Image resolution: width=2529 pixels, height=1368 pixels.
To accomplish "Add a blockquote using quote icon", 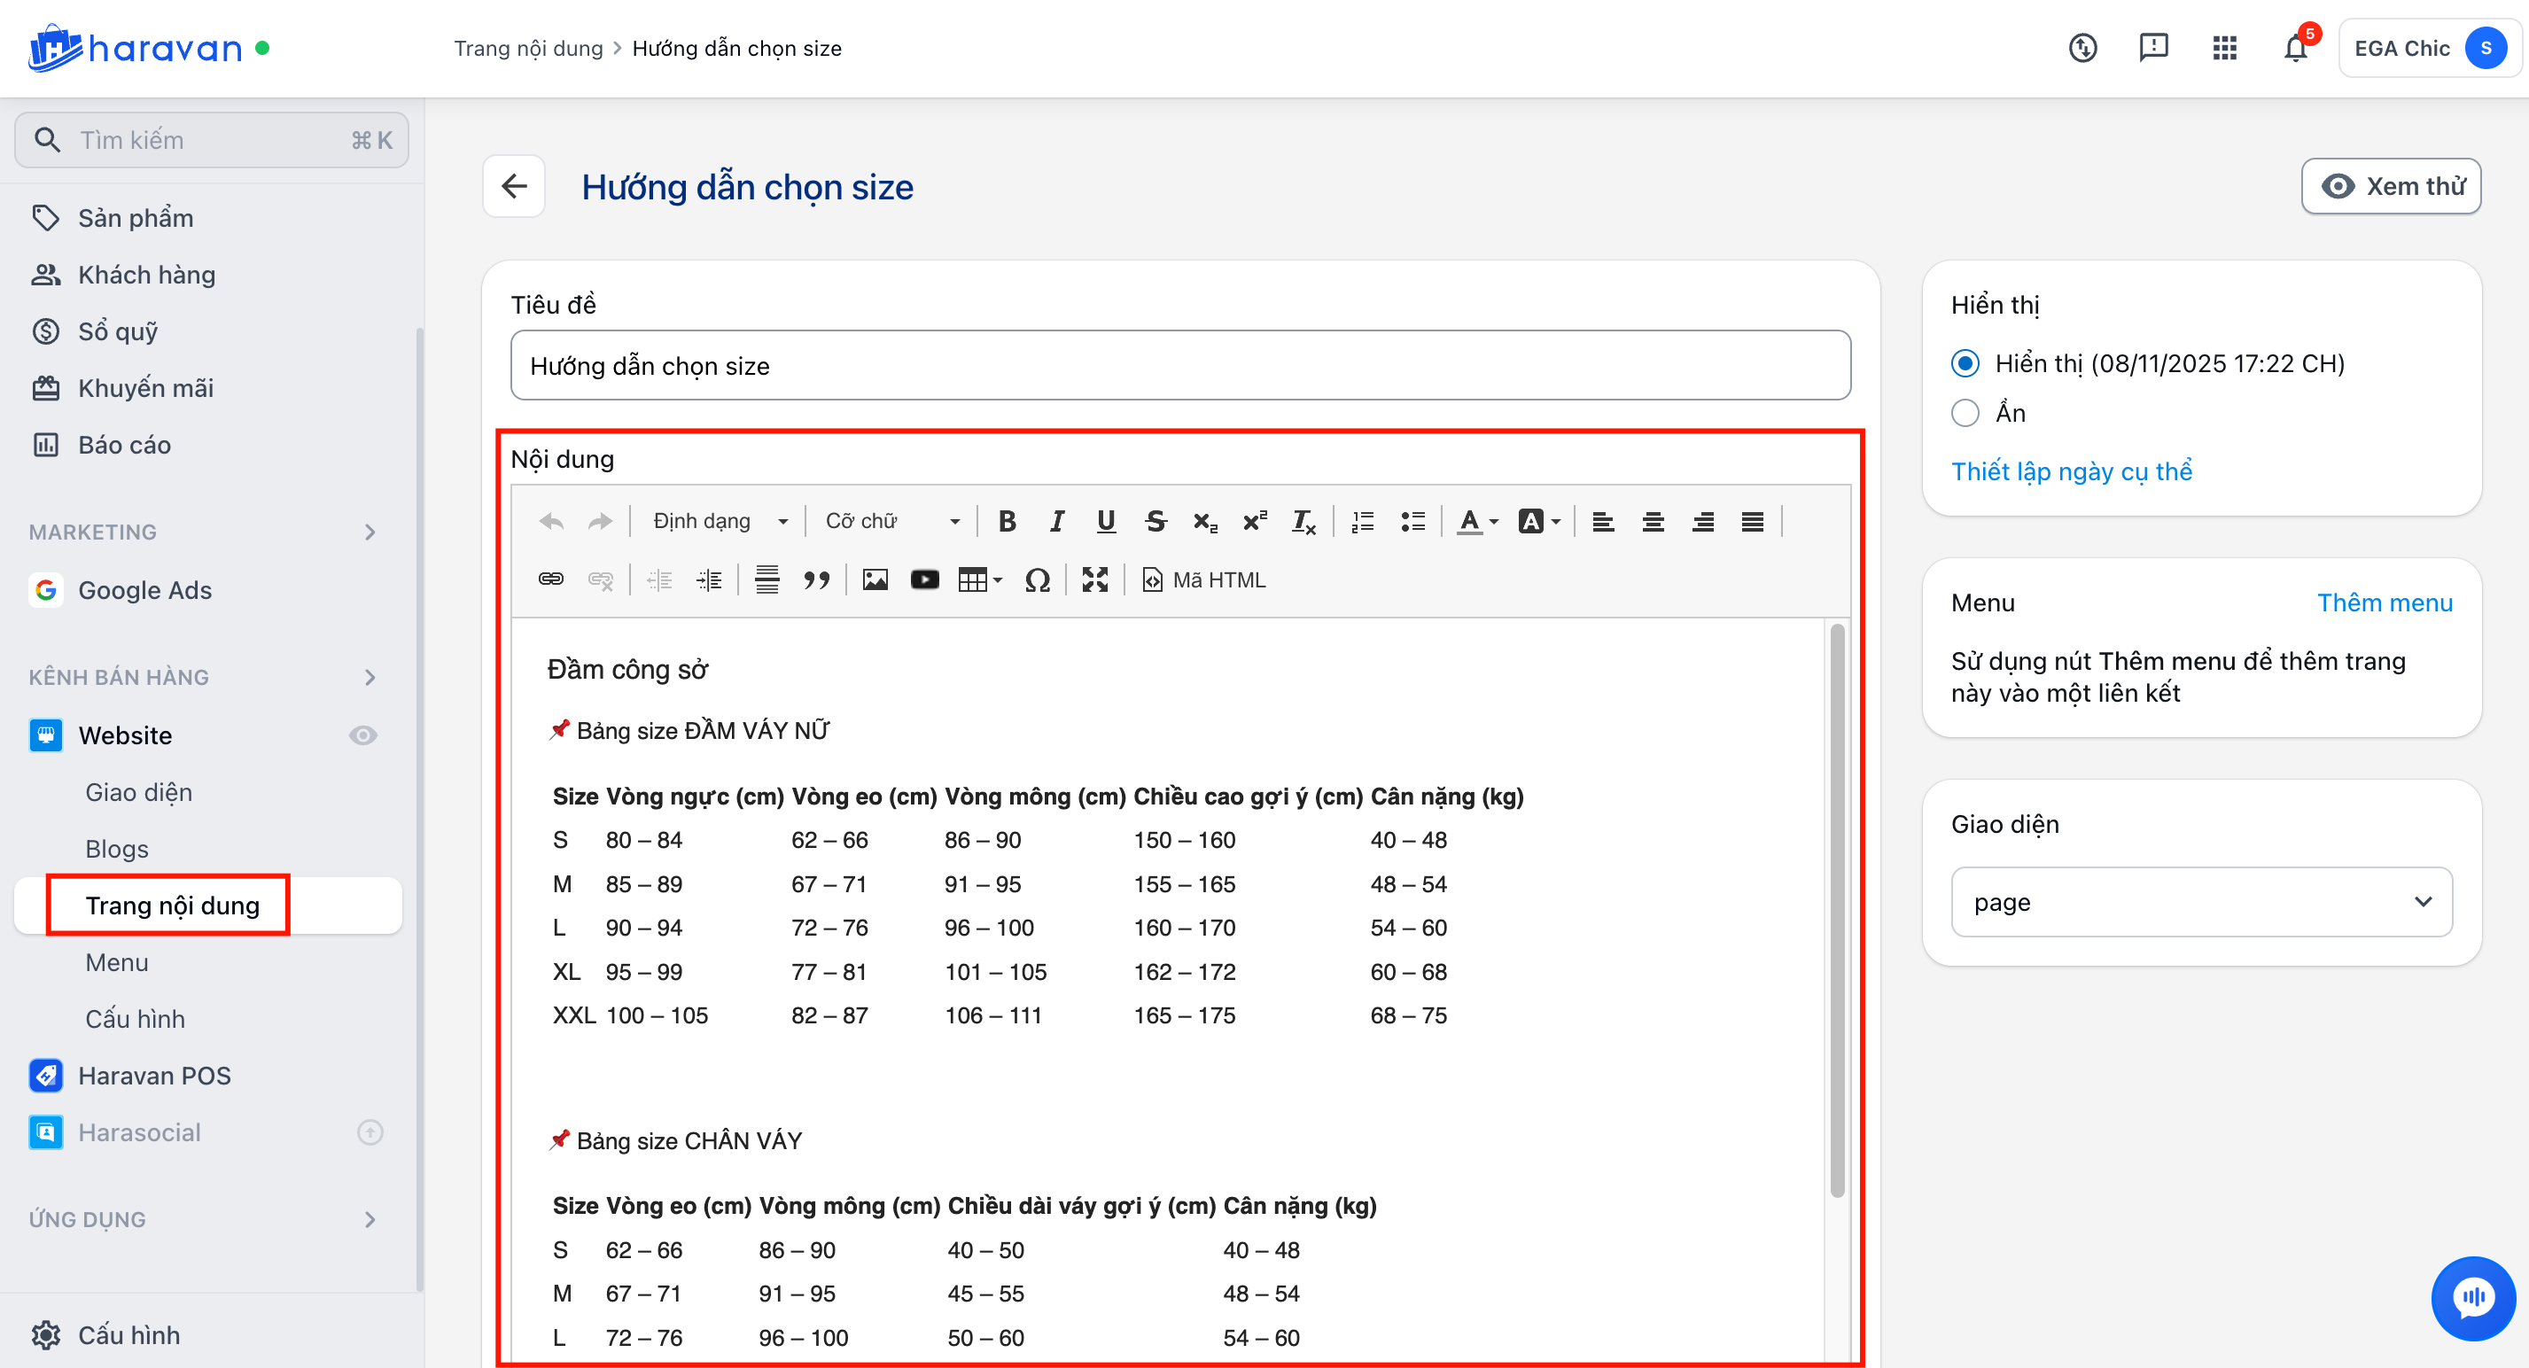I will 816,580.
